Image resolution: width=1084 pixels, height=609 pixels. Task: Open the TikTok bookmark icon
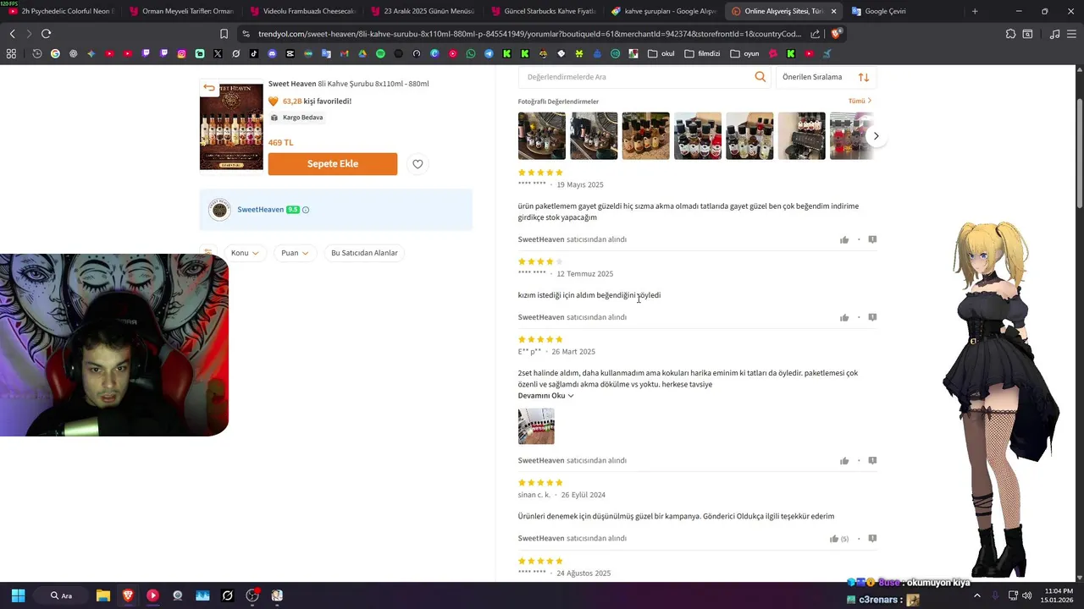pos(254,53)
